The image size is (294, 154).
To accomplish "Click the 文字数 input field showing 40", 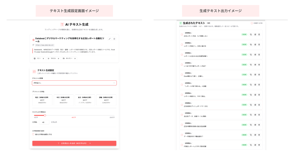I will [x=44, y=122].
